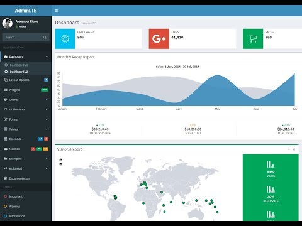Image resolution: width=302 pixels, height=226 pixels.
Task: Close the Visitors Report panel
Action: click(x=294, y=149)
